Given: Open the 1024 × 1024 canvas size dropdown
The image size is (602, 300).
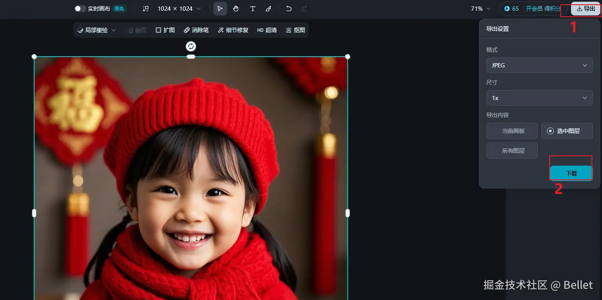Looking at the screenshot, I should (179, 9).
